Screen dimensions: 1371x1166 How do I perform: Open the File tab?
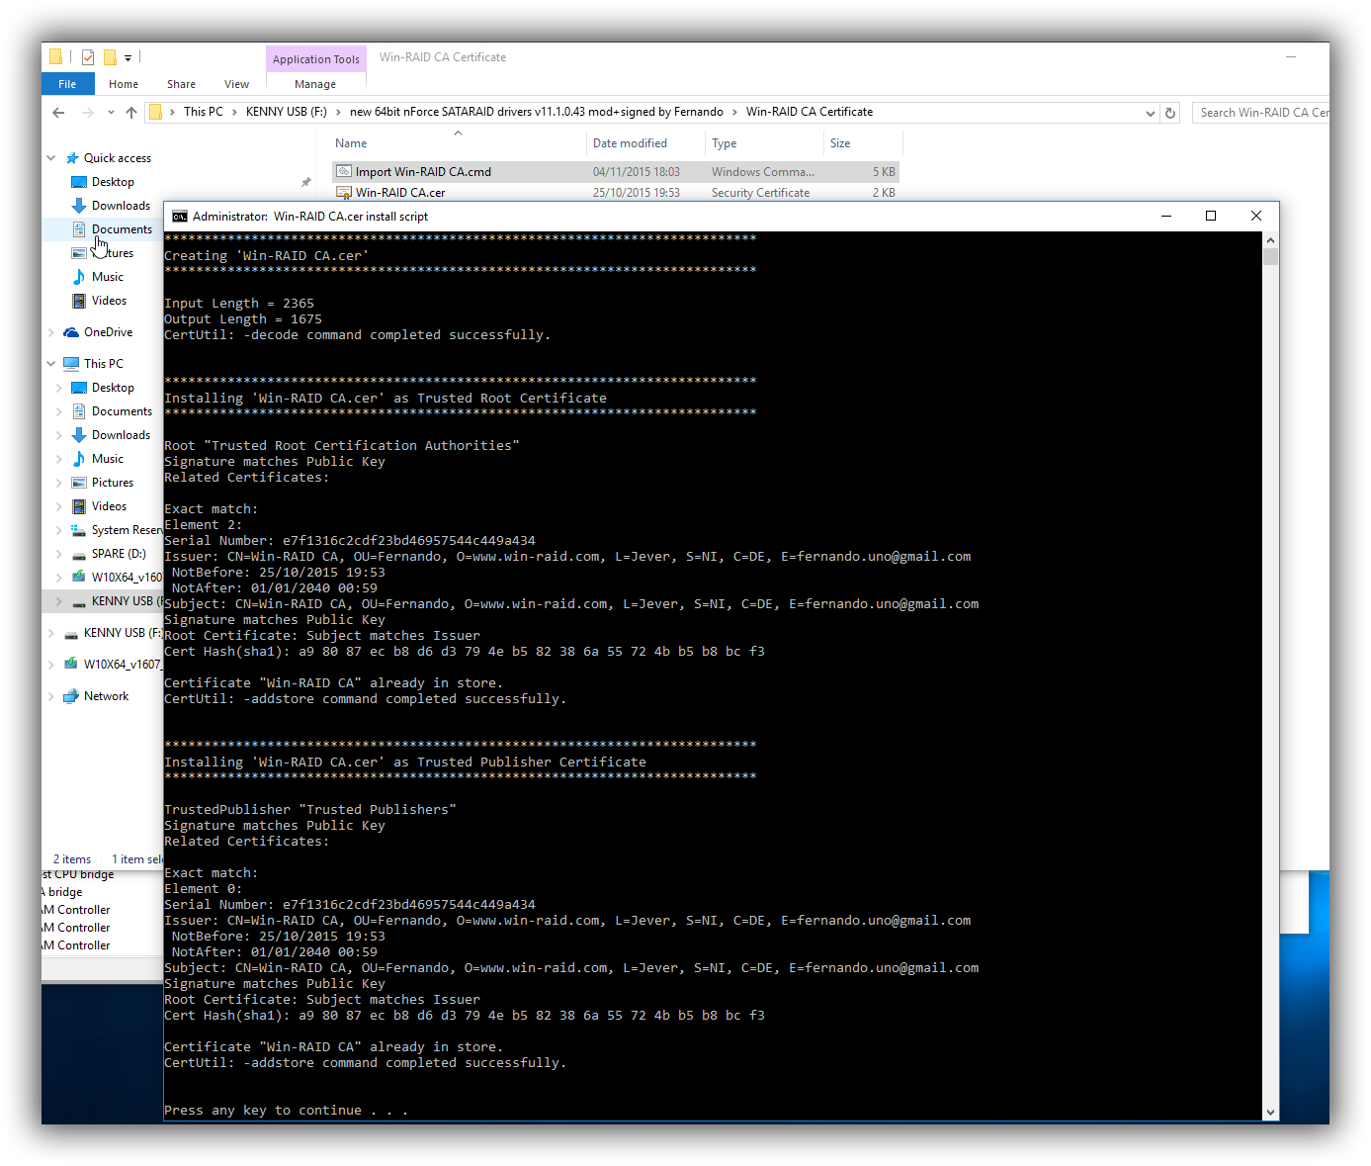point(67,84)
